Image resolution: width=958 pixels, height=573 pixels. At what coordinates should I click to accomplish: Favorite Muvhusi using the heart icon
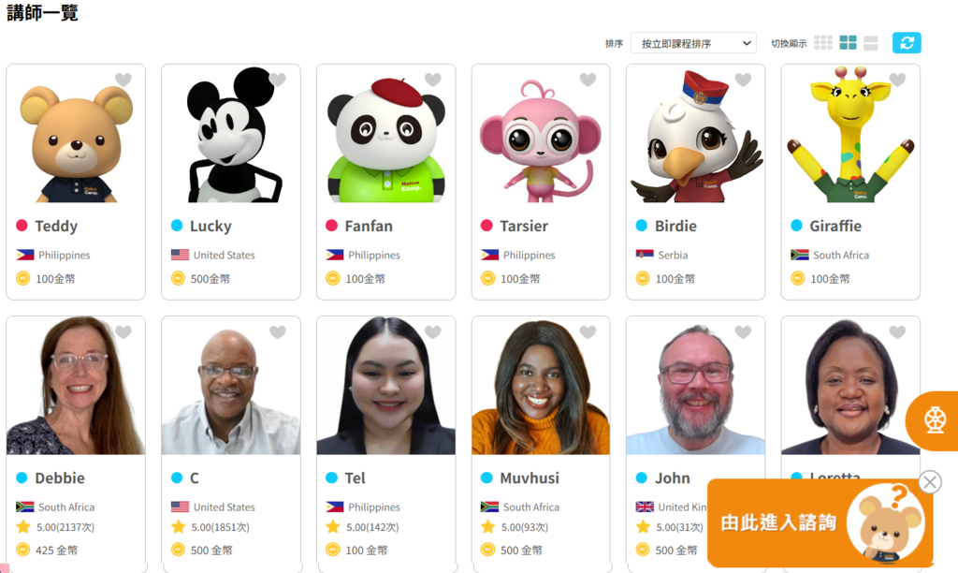[588, 332]
